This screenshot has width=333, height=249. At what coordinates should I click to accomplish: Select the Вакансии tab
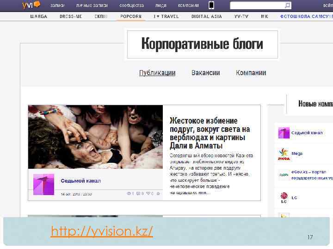[205, 73]
